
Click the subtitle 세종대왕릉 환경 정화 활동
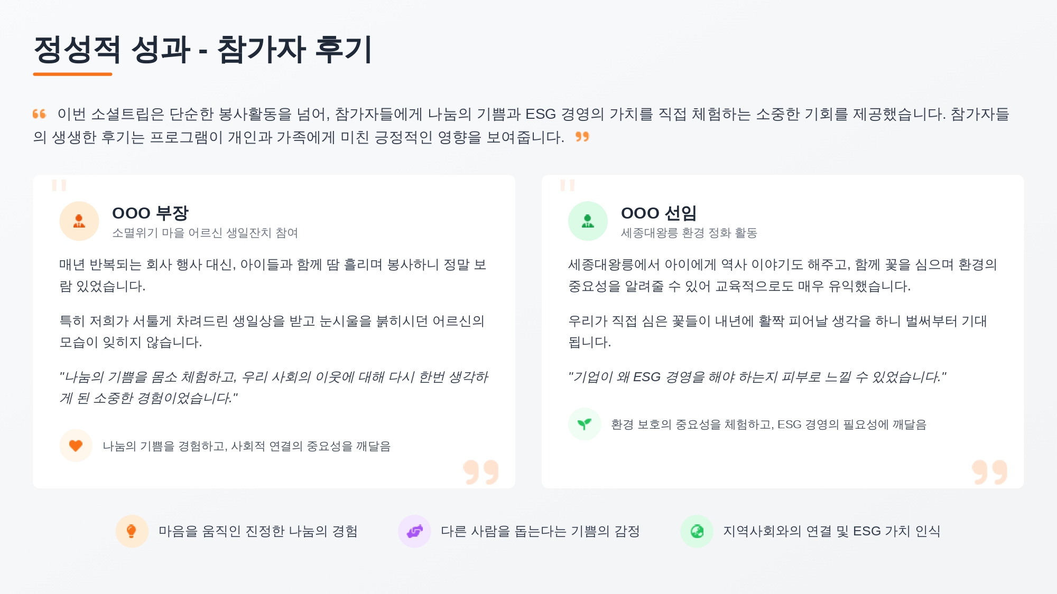689,233
